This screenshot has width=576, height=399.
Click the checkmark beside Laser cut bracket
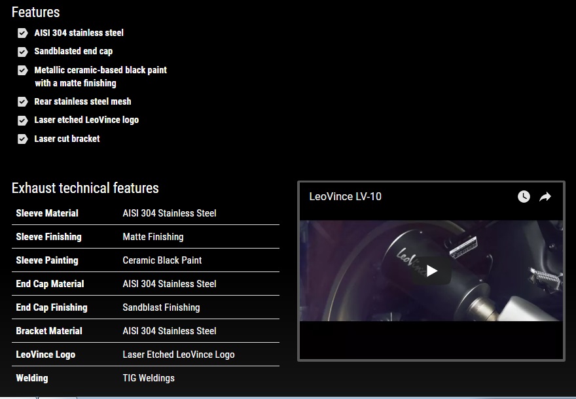(x=22, y=139)
